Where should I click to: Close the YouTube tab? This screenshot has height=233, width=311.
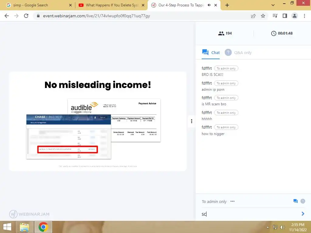[143, 5]
